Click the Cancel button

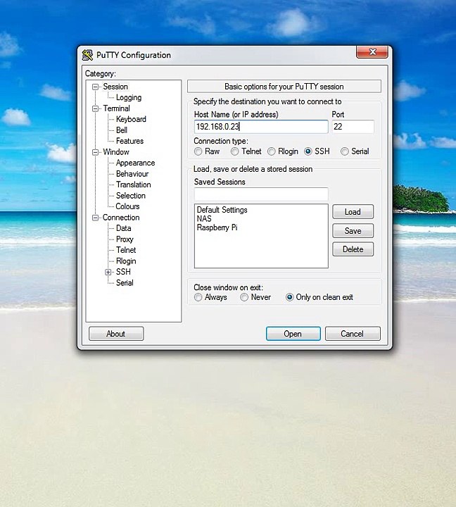pyautogui.click(x=353, y=334)
